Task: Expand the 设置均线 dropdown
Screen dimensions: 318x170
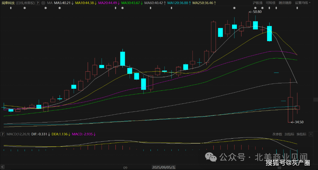Action: coord(302,3)
